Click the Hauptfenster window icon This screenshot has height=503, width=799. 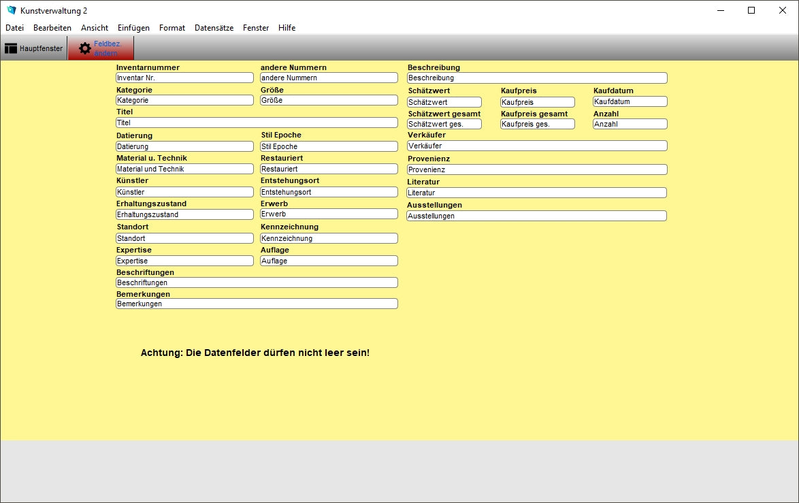click(11, 48)
